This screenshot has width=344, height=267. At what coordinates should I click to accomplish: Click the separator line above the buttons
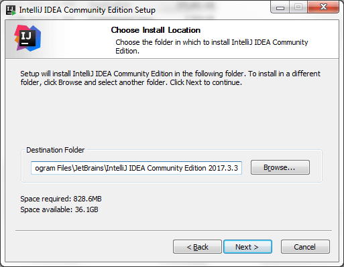pyautogui.click(x=174, y=231)
